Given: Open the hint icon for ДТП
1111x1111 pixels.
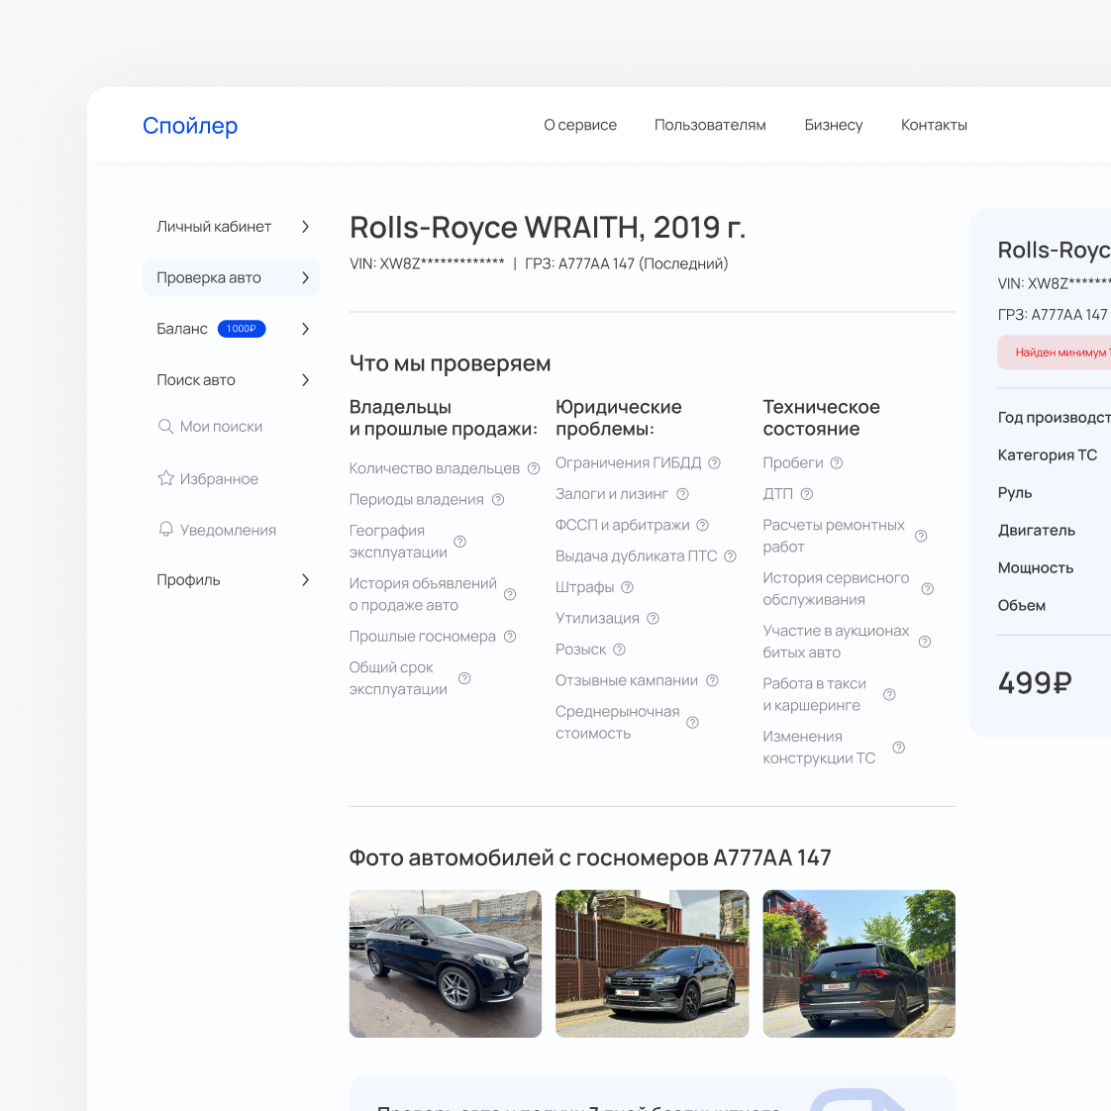Looking at the screenshot, I should (807, 494).
